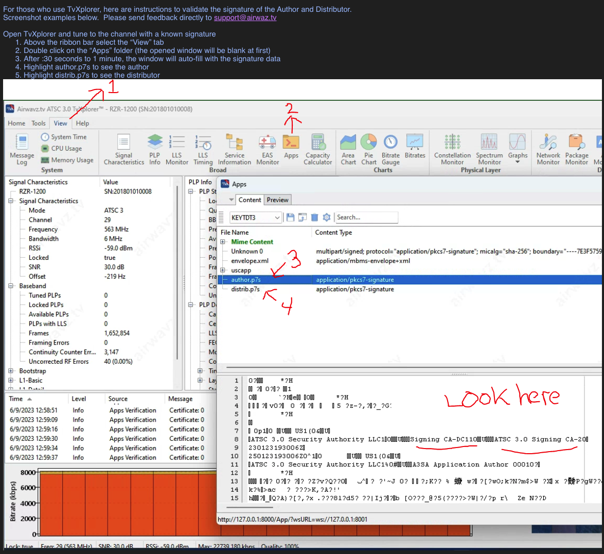Viewport: 604px width, 554px height.
Task: Open the Capacity Calculator
Action: [x=318, y=150]
